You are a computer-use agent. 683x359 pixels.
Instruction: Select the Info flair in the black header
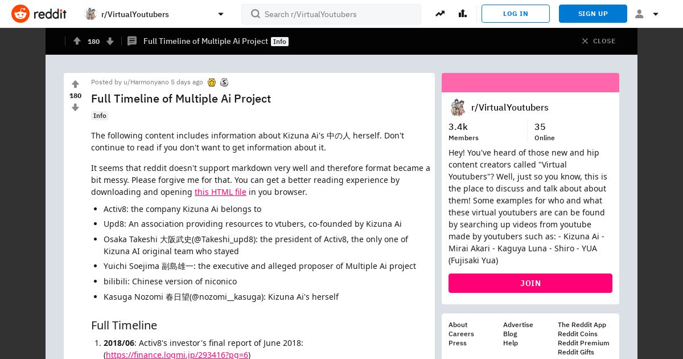(279, 42)
